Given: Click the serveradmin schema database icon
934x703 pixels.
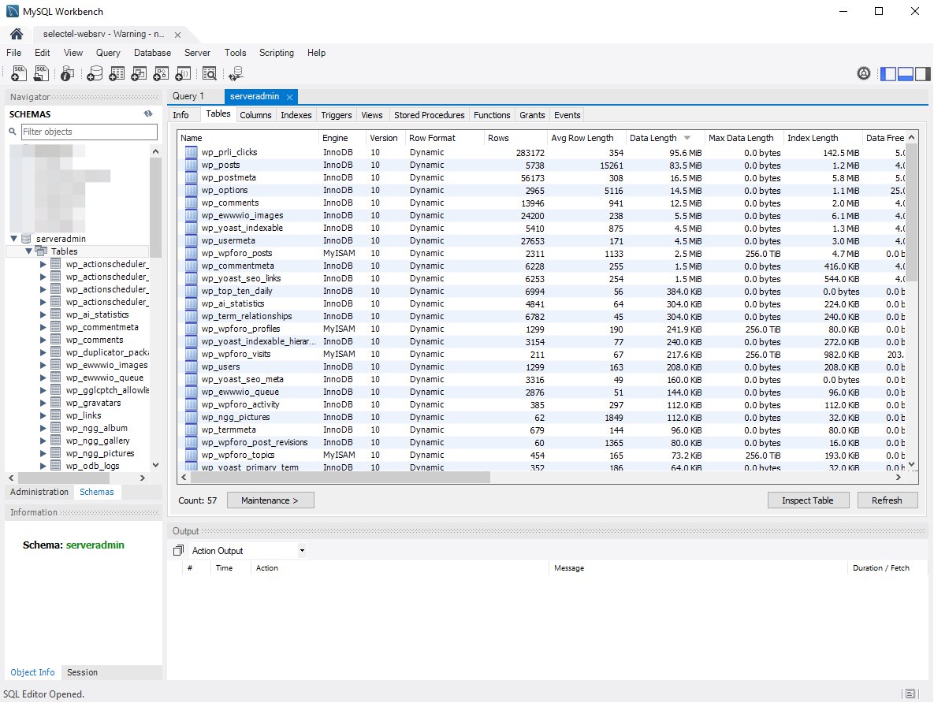Looking at the screenshot, I should [x=26, y=239].
